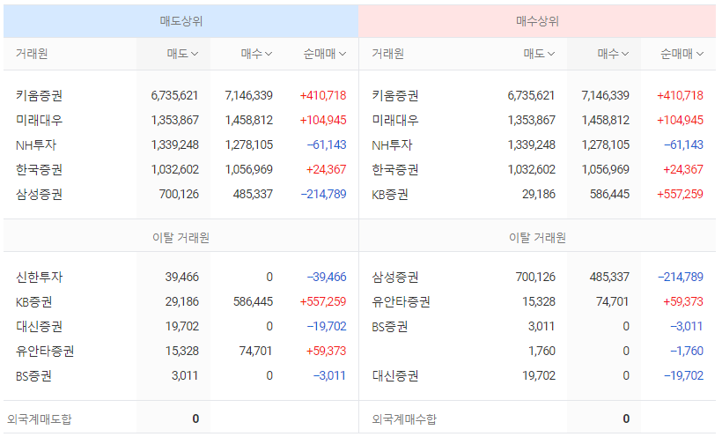The height and width of the screenshot is (437, 722).
Task: Select the 매도상위 header tab
Action: coord(181,21)
